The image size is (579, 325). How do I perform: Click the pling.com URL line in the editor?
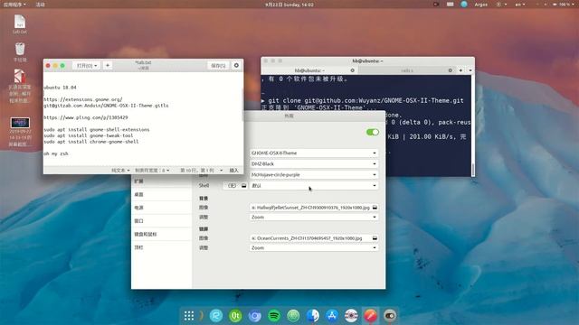[x=86, y=117]
